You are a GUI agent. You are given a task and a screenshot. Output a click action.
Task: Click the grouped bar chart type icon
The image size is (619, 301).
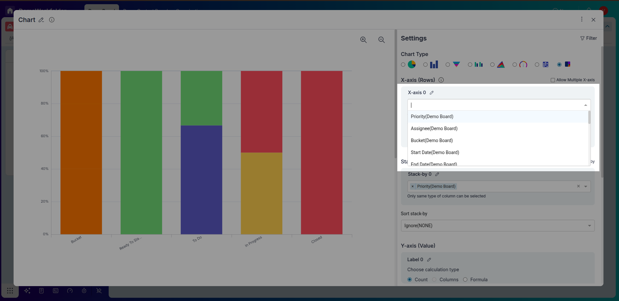coord(479,64)
